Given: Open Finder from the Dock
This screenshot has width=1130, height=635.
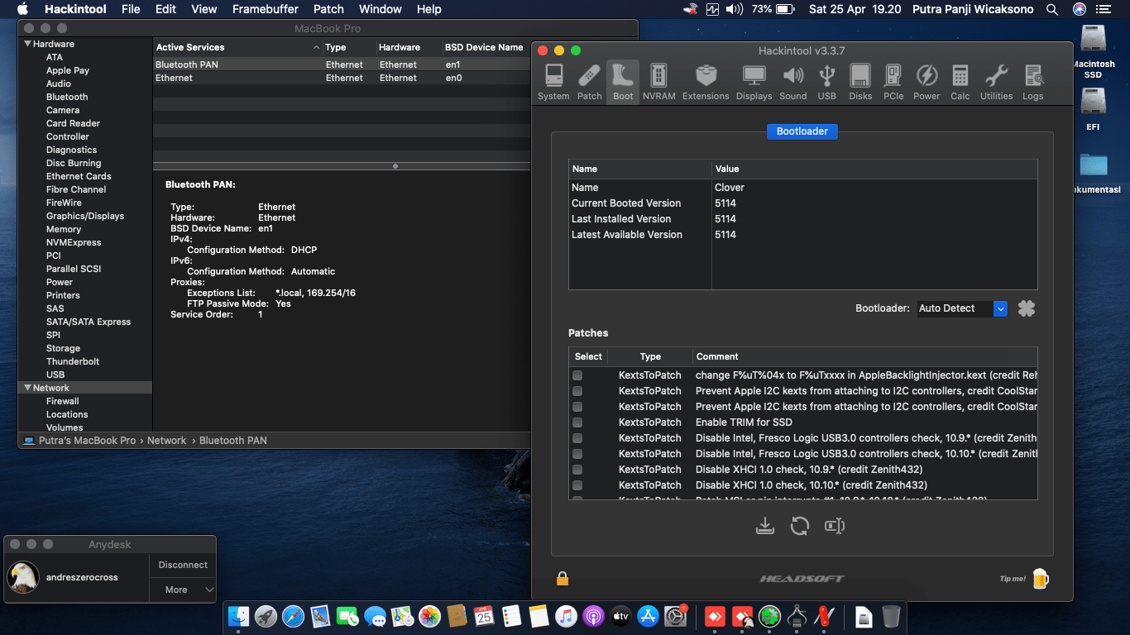Looking at the screenshot, I should pyautogui.click(x=238, y=616).
